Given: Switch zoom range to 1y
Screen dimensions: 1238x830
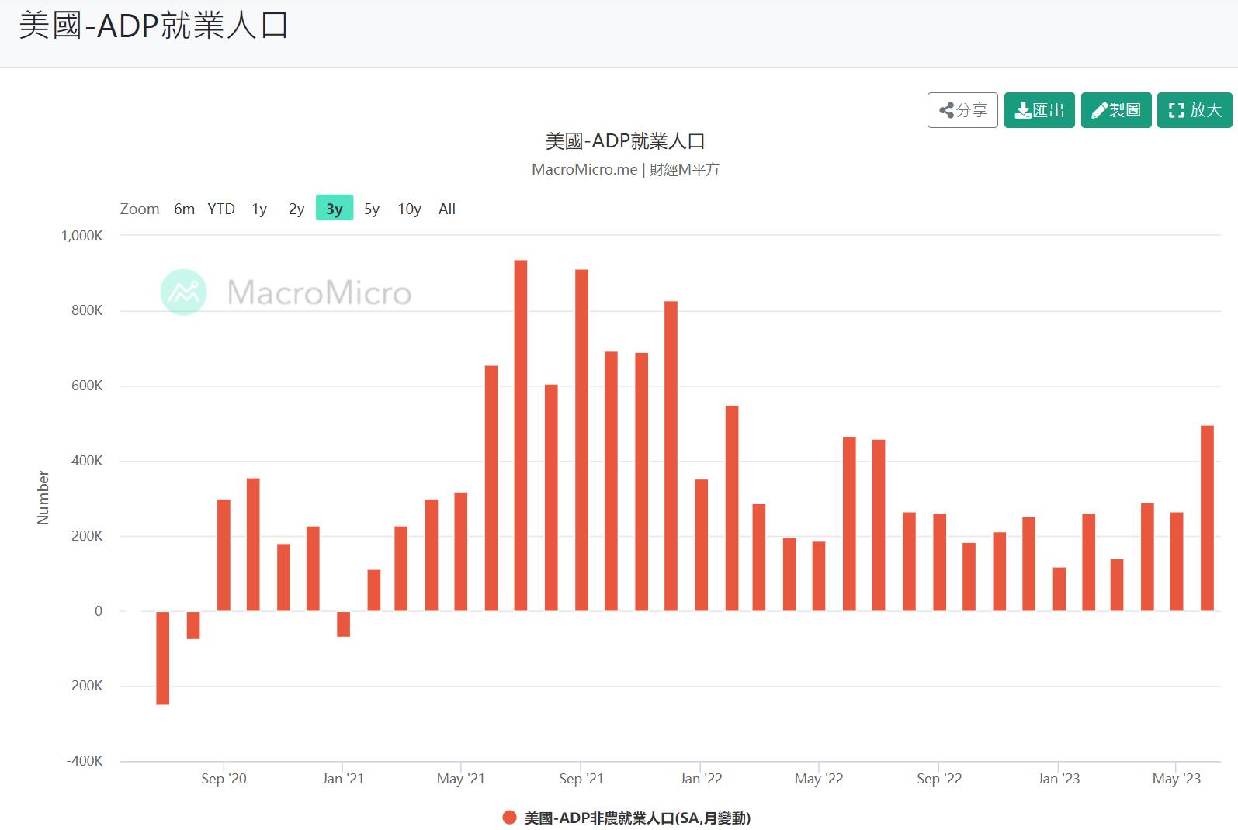Looking at the screenshot, I should [x=259, y=209].
